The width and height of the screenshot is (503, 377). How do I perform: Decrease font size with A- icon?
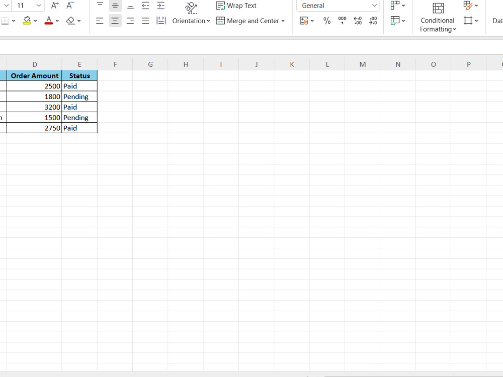click(x=70, y=6)
